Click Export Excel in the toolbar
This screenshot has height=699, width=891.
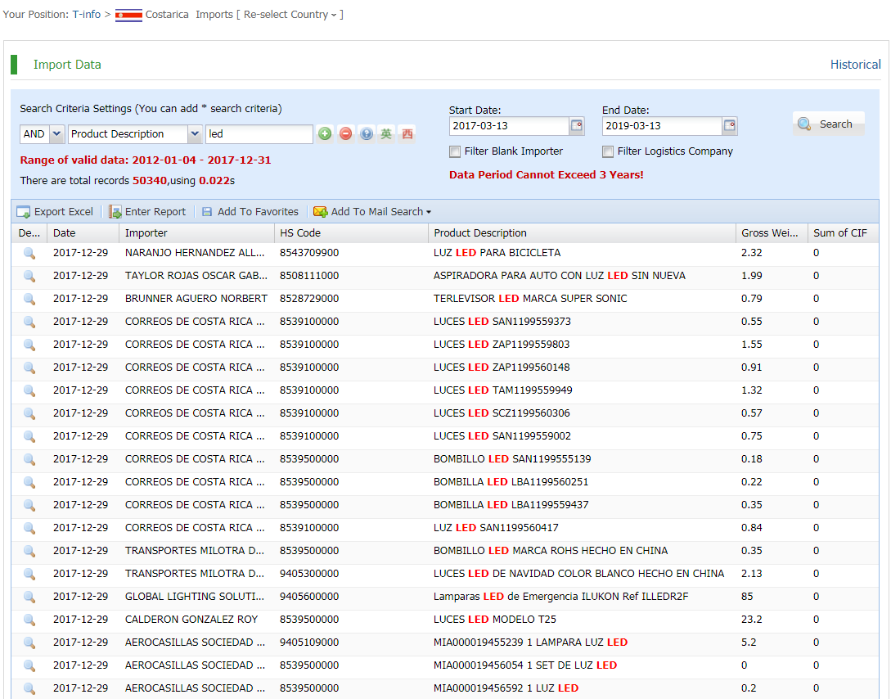coord(55,212)
